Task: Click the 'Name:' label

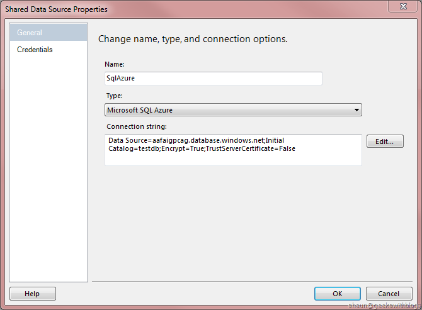Action: tap(115, 65)
